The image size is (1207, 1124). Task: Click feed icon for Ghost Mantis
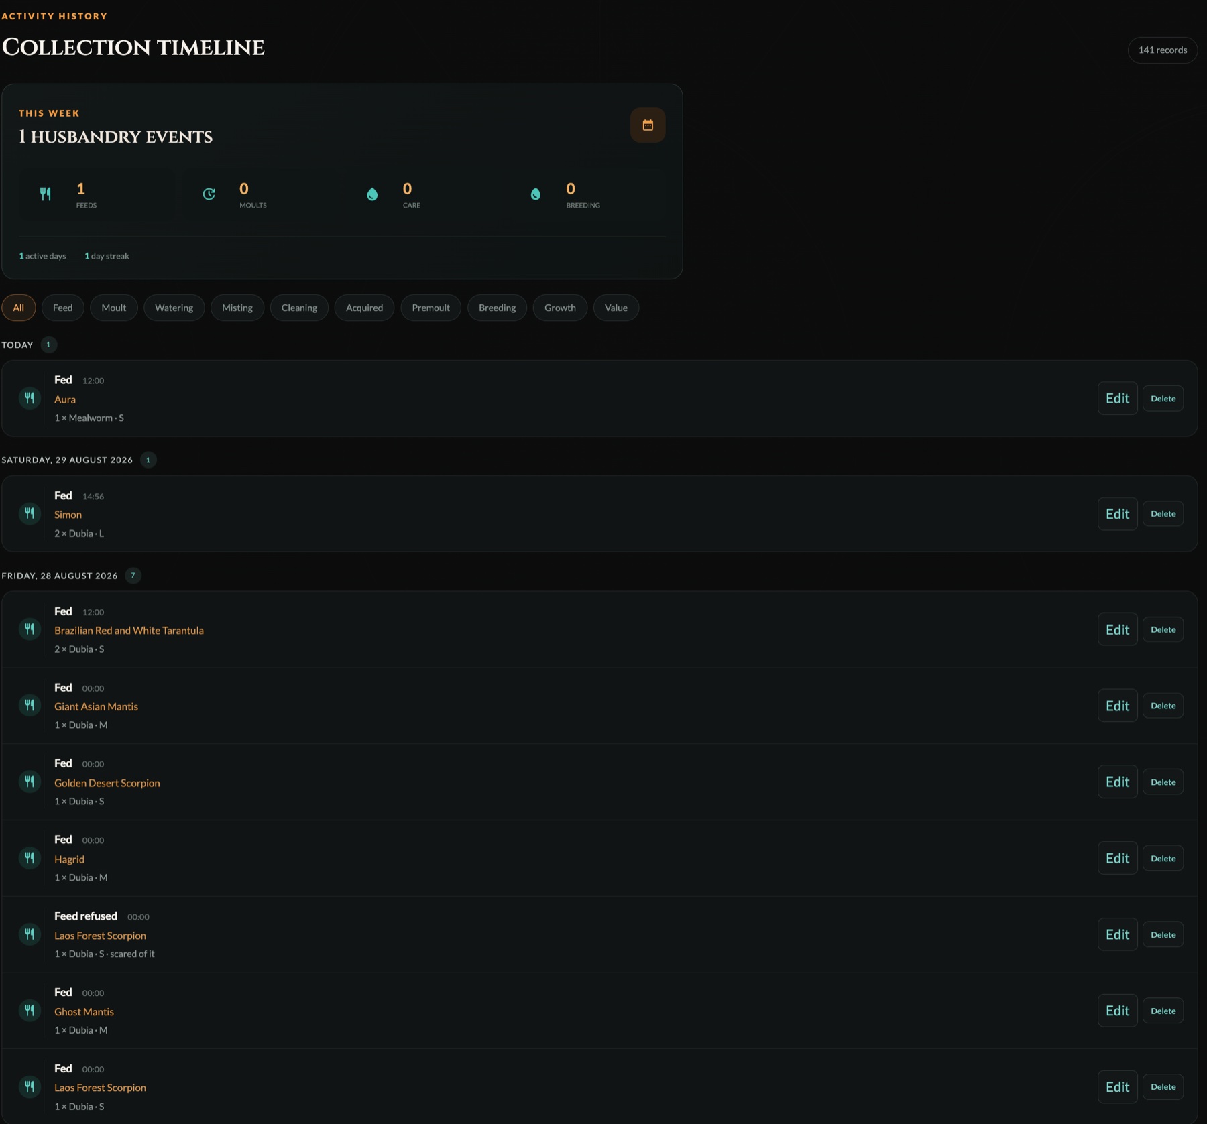click(30, 1011)
